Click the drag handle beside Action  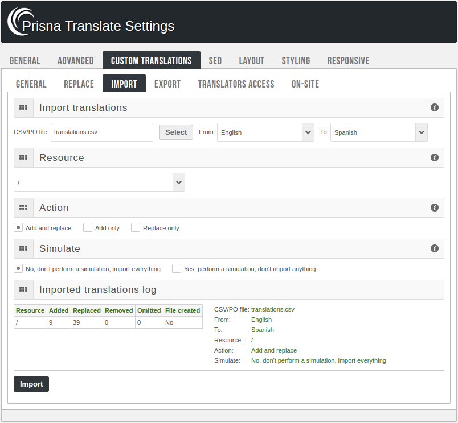[x=23, y=208]
